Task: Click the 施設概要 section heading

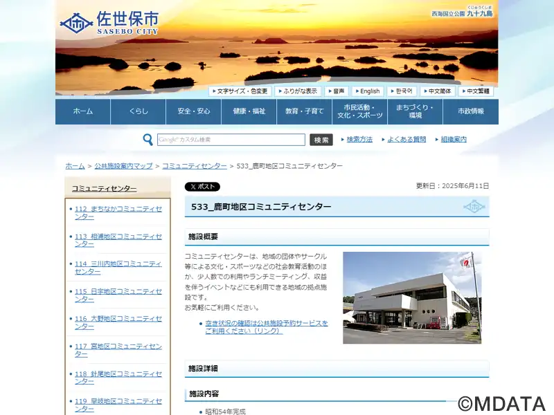Action: tap(203, 237)
